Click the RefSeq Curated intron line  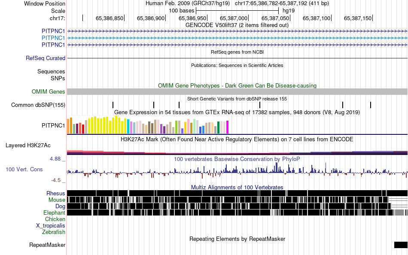pyautogui.click(x=237, y=58)
